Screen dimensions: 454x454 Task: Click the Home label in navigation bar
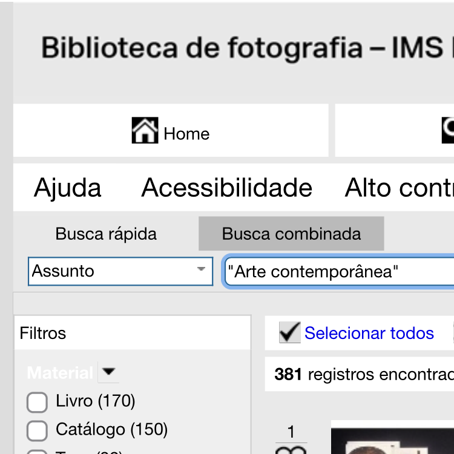pos(186,134)
